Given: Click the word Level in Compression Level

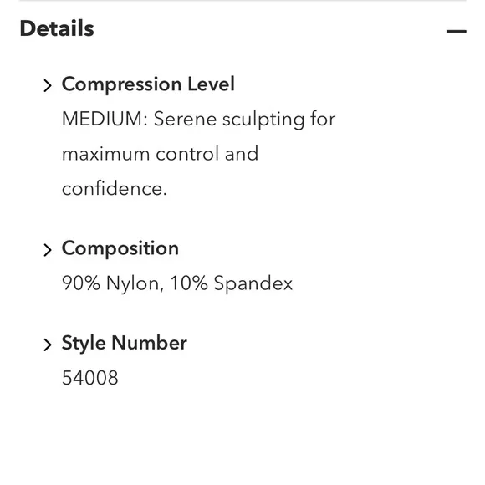Looking at the screenshot, I should click(x=212, y=84).
